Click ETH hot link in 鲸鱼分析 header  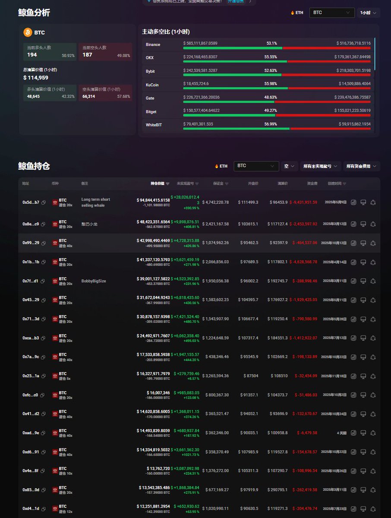297,13
